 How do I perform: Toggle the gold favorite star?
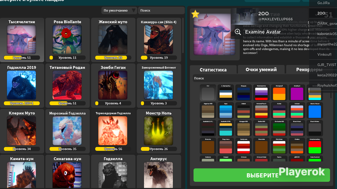(195, 14)
